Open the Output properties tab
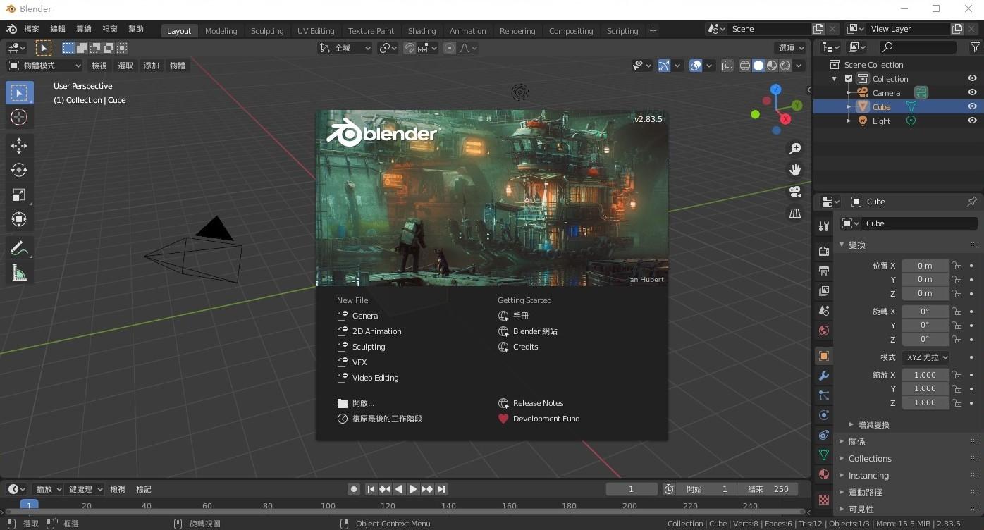984x530 pixels. coord(823,271)
